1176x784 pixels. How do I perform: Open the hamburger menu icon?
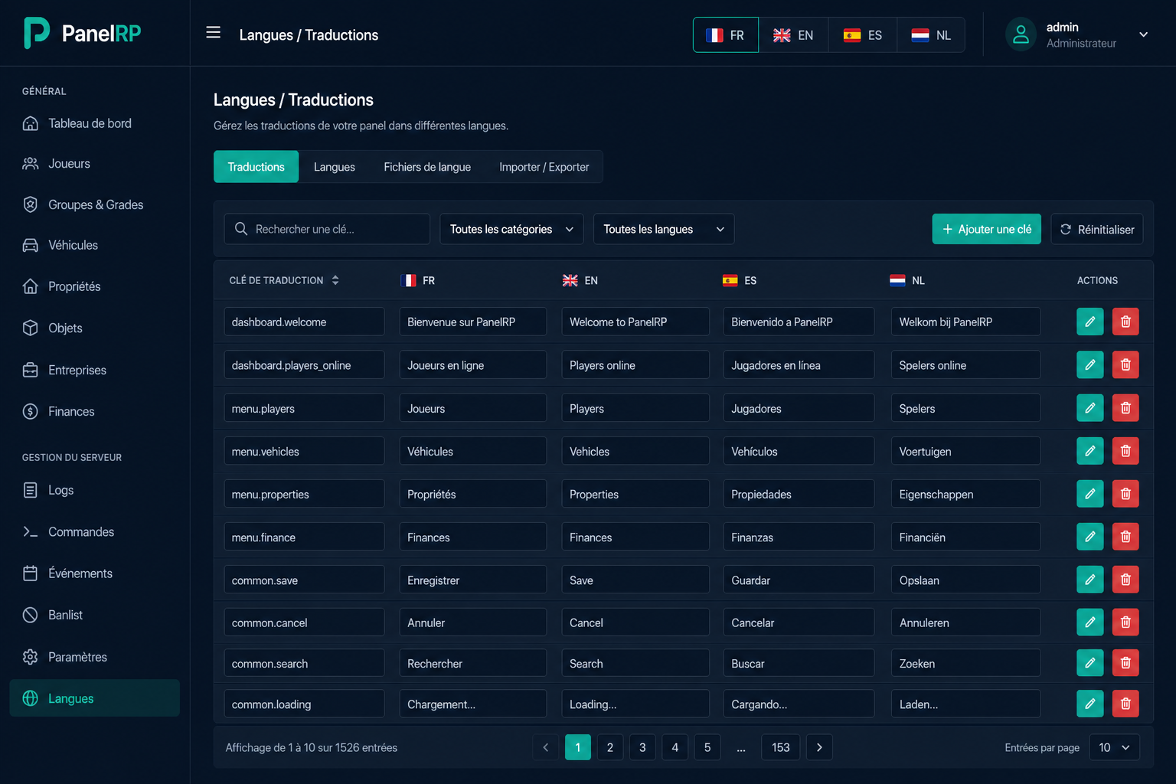tap(214, 32)
